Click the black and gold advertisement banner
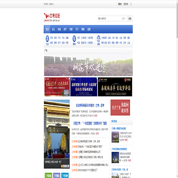This screenshot has width=178, height=178. click(x=115, y=87)
